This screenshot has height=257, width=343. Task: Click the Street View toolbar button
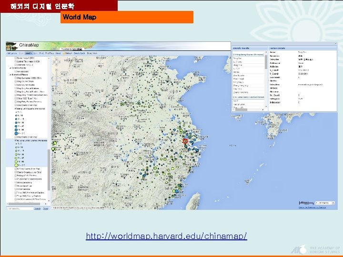(x=92, y=53)
